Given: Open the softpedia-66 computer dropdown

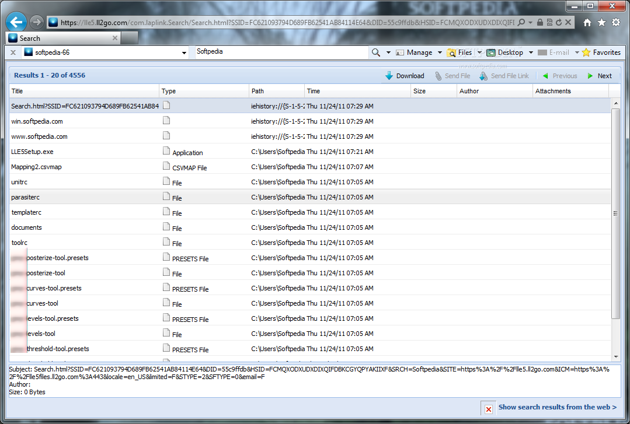Looking at the screenshot, I should pyautogui.click(x=184, y=52).
